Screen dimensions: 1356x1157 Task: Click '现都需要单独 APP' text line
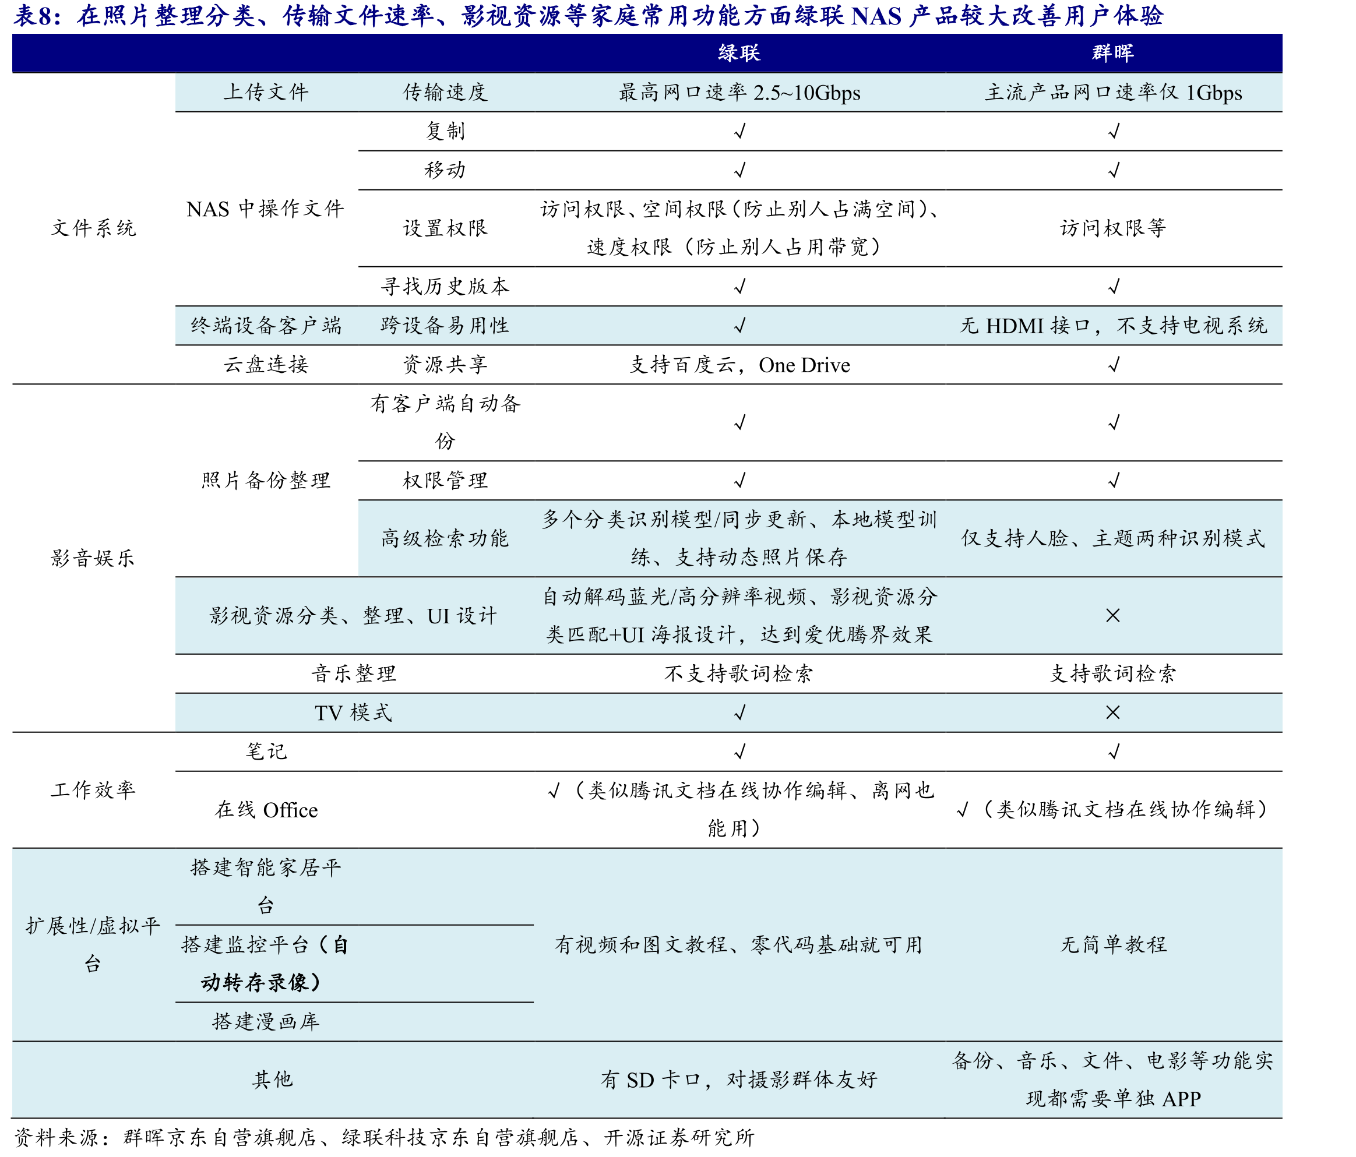point(1113,1099)
